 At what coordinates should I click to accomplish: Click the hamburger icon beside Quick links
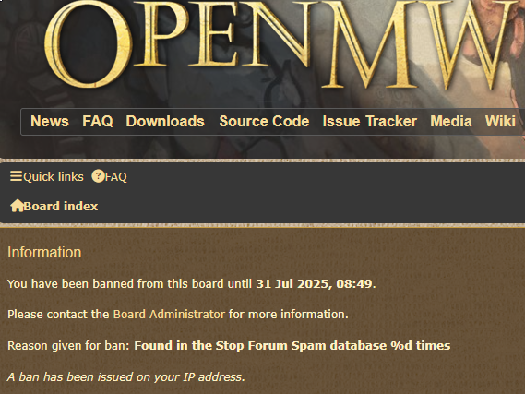(16, 176)
